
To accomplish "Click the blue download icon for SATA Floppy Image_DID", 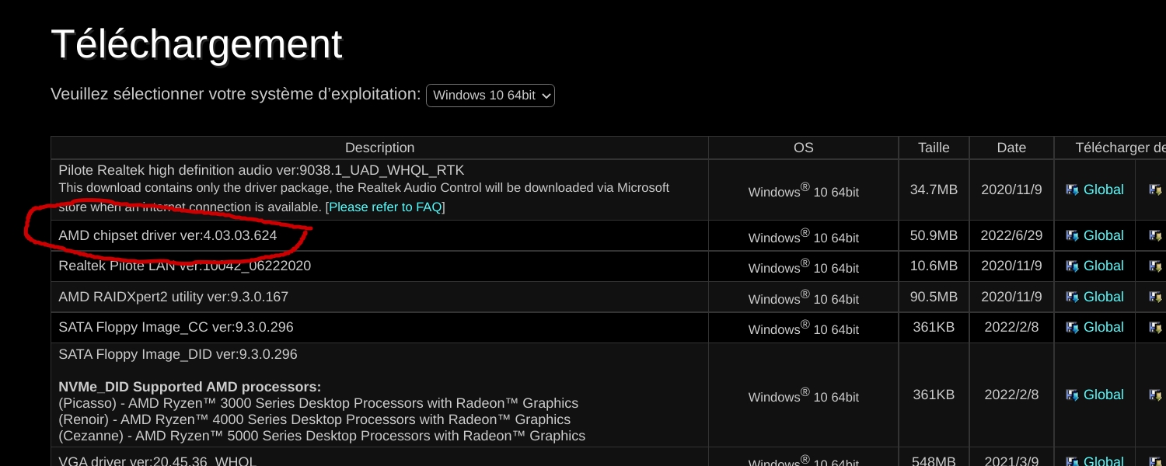I will point(1072,395).
